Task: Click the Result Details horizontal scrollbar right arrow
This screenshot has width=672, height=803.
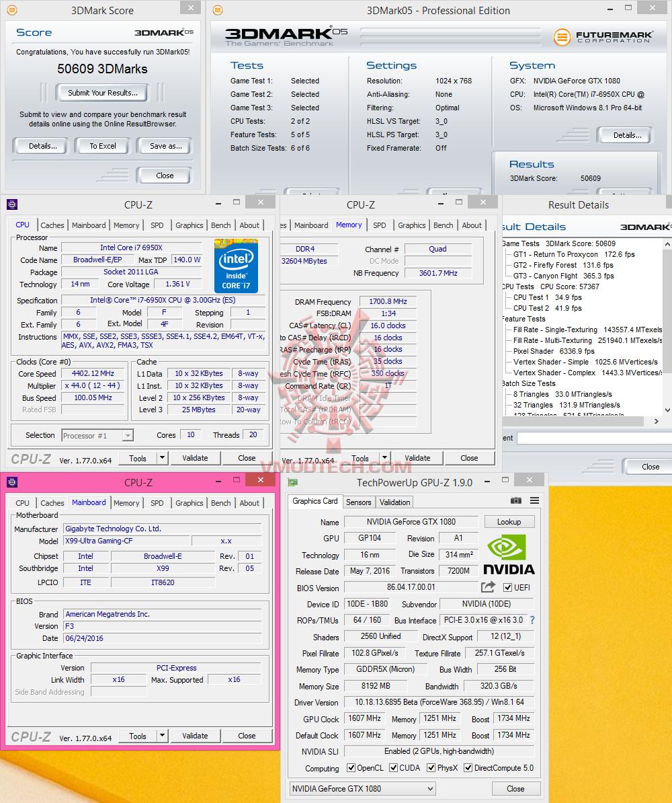Action: (x=656, y=421)
